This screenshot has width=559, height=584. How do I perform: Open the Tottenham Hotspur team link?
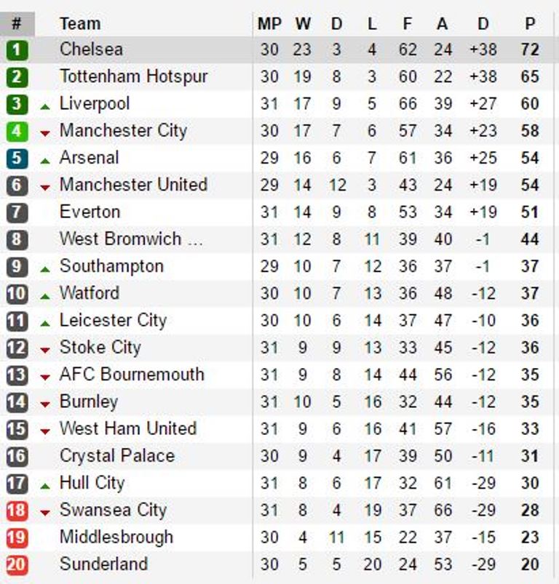133,76
